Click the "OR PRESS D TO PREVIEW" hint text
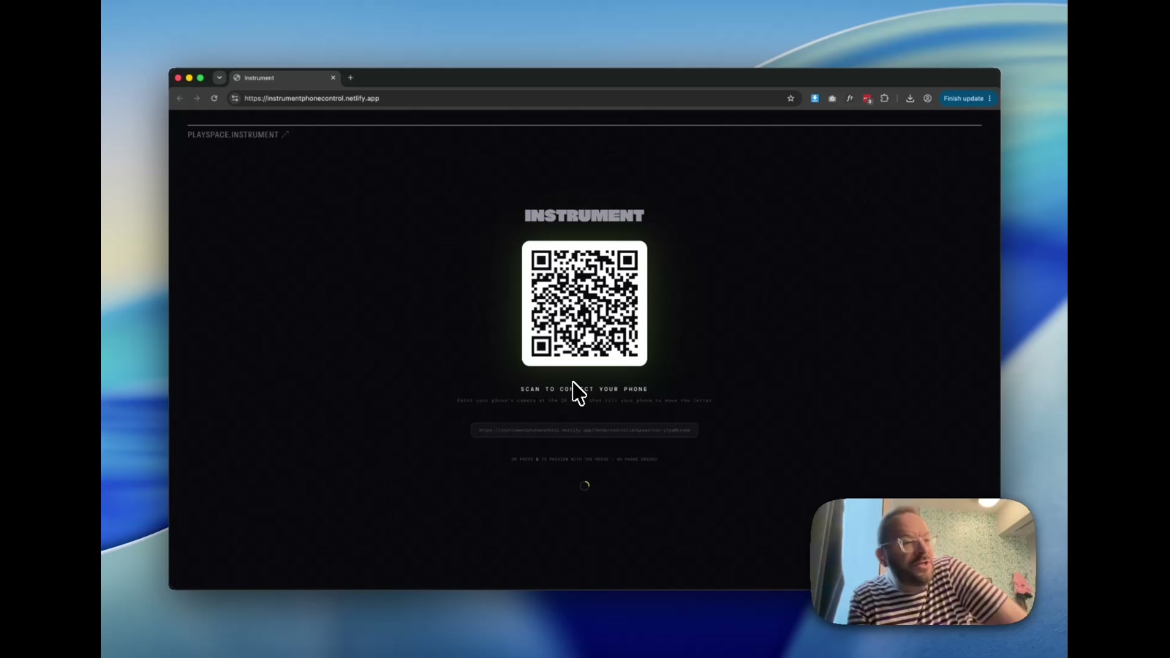This screenshot has width=1170, height=658. click(x=584, y=459)
